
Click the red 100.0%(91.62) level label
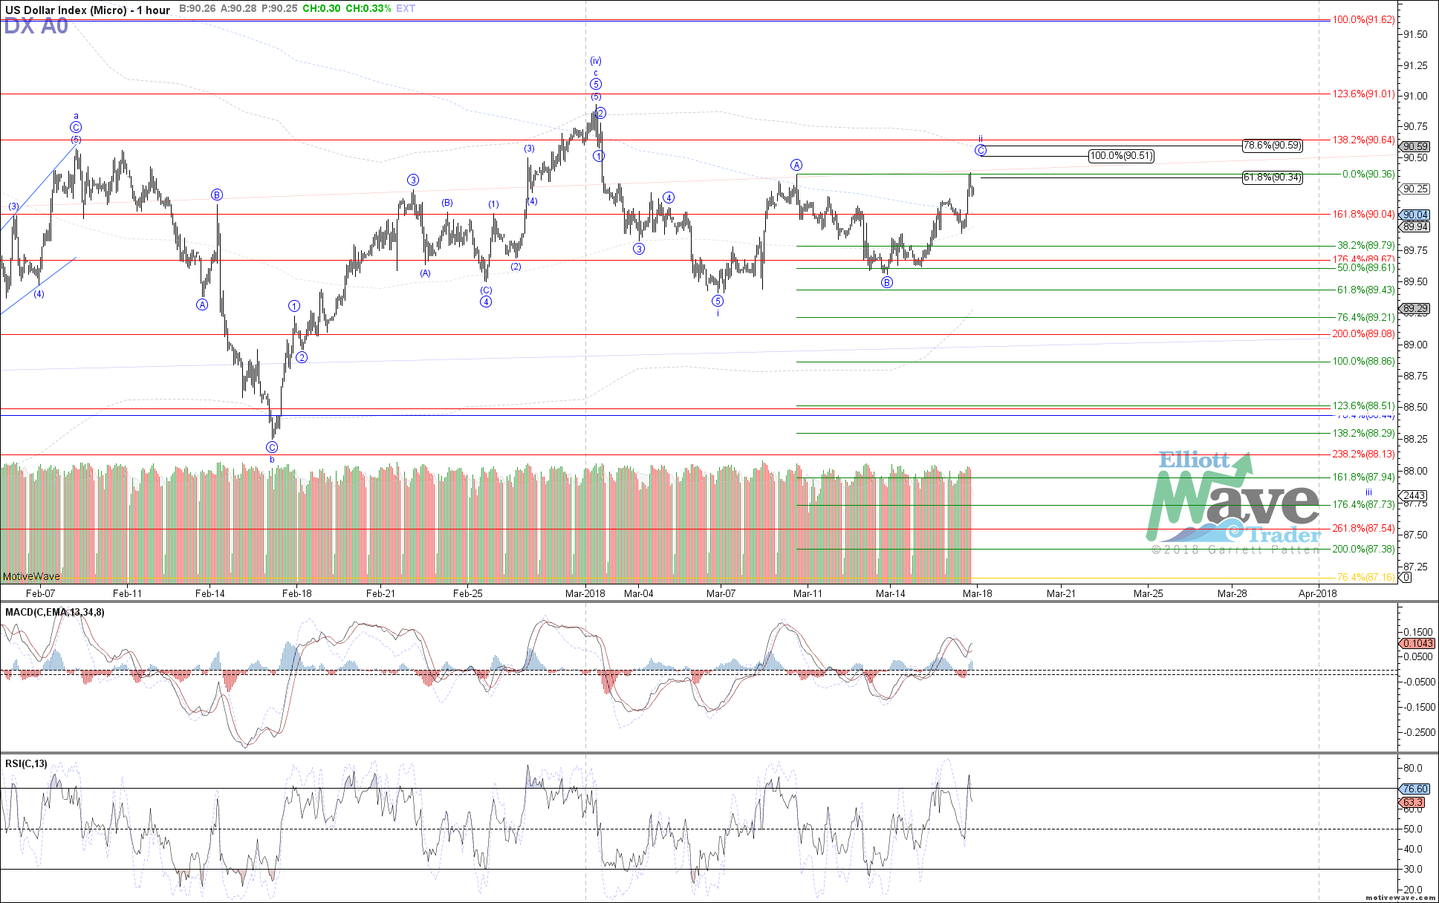click(1363, 20)
